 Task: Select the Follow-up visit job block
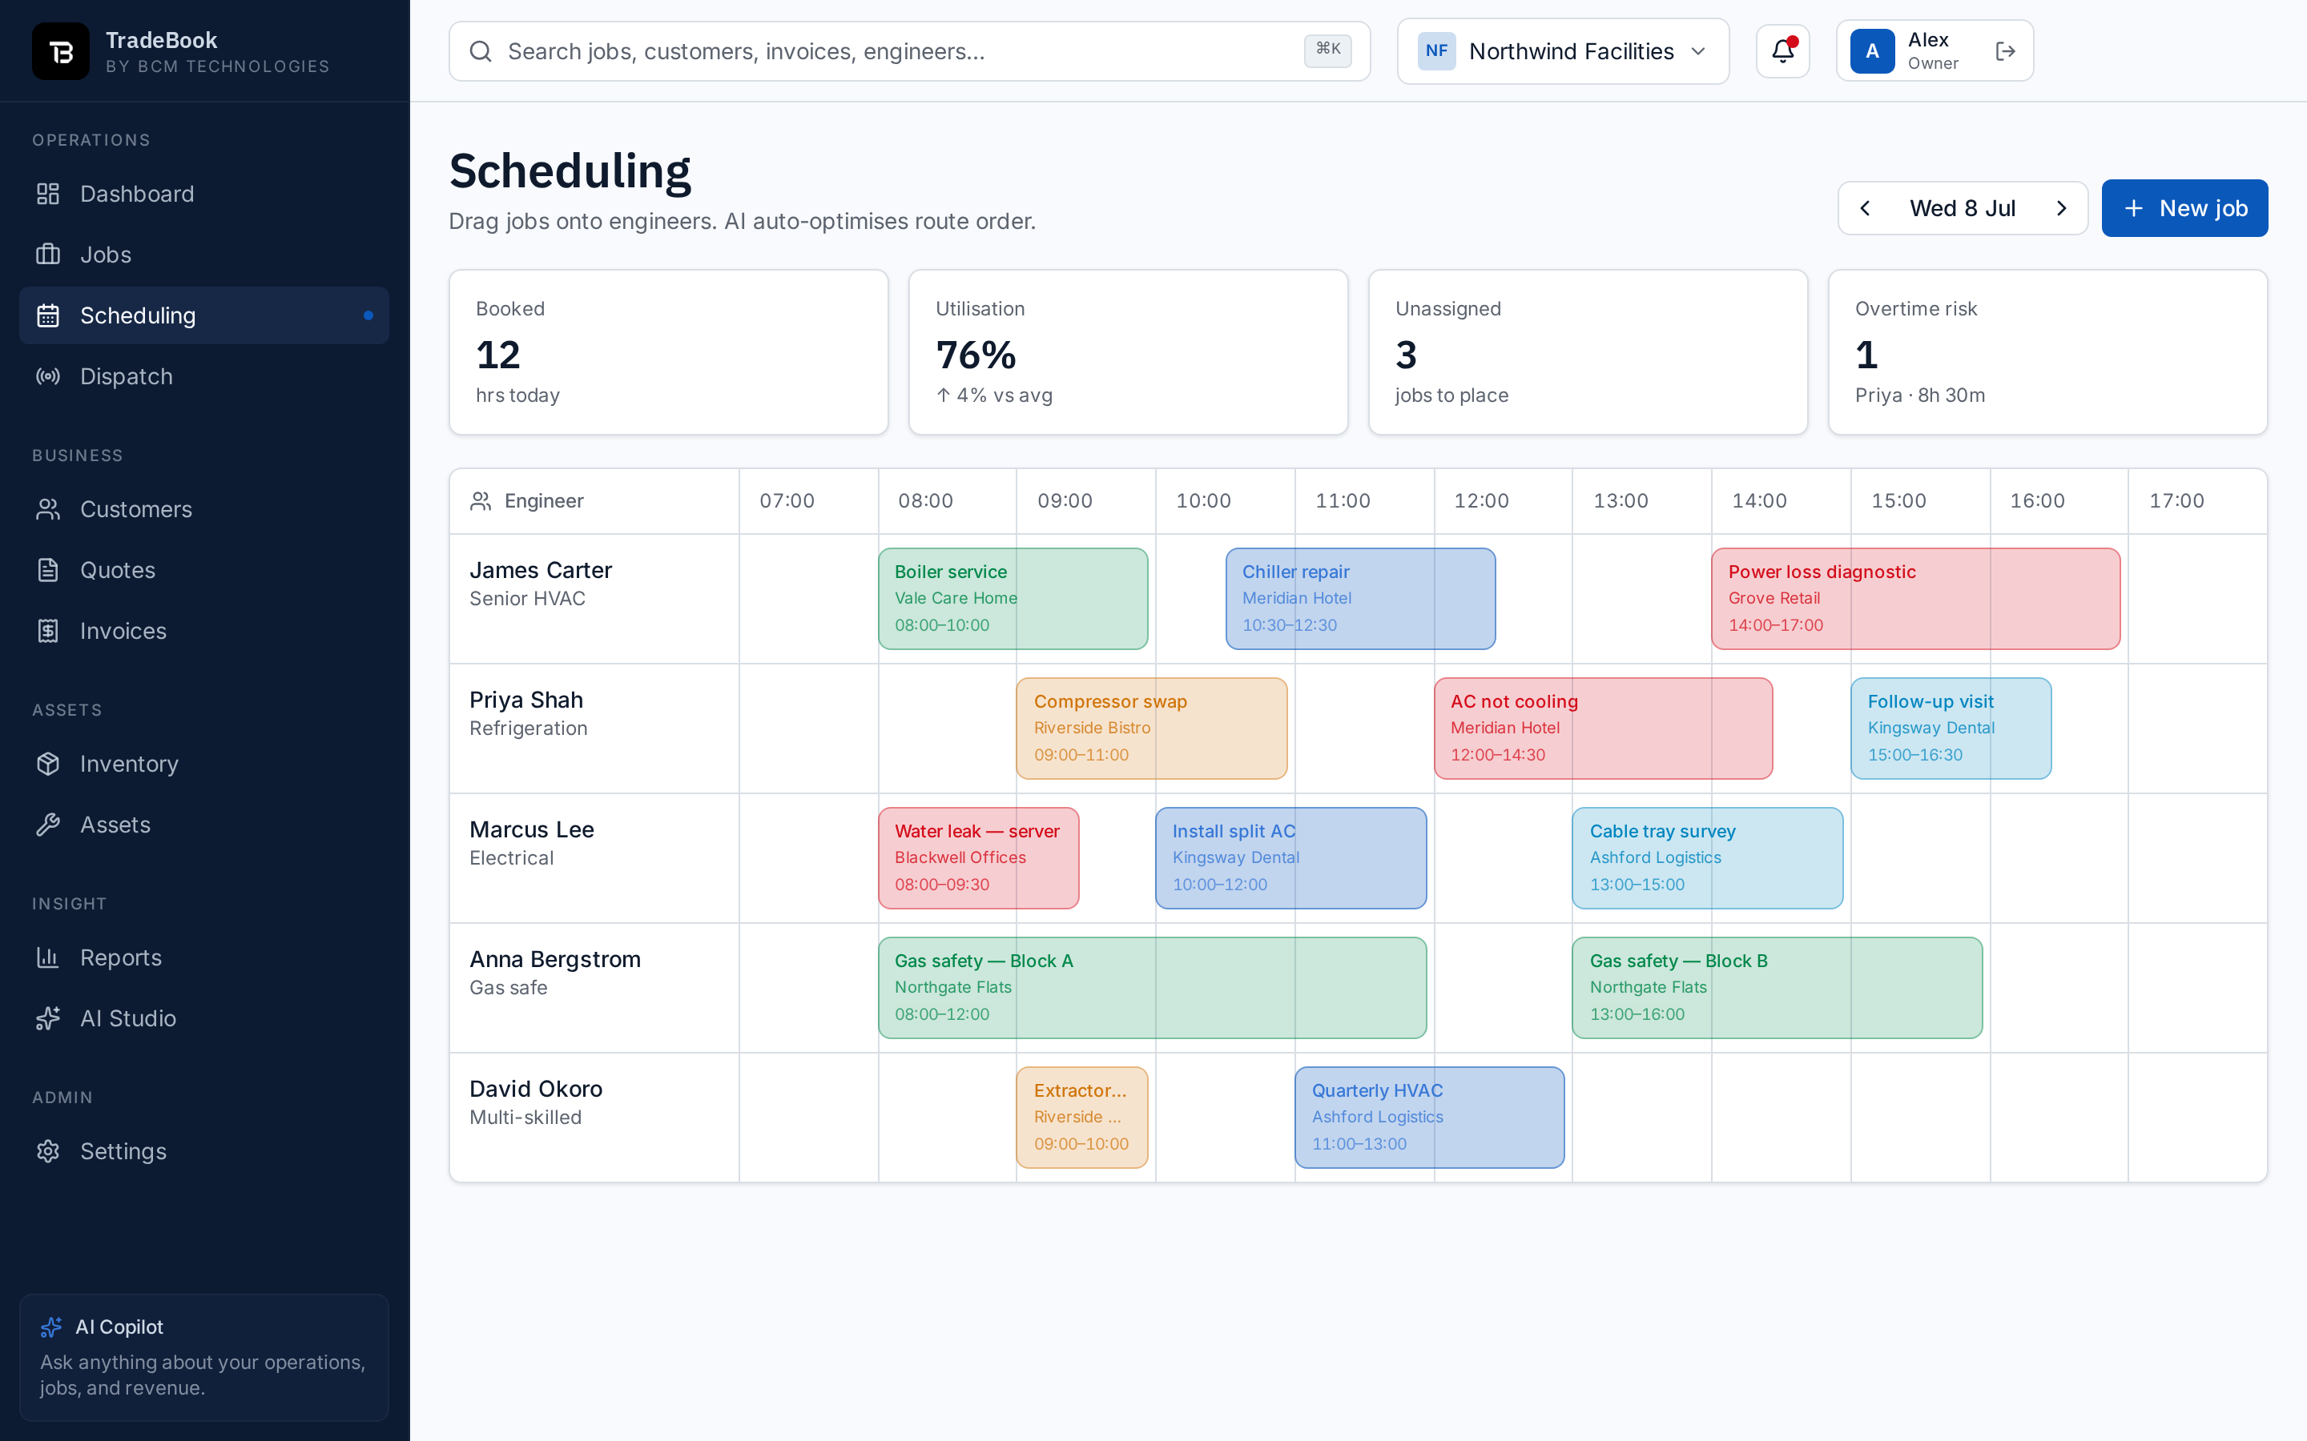point(1951,729)
